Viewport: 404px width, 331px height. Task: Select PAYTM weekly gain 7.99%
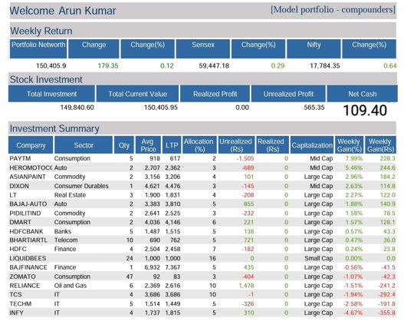point(353,158)
